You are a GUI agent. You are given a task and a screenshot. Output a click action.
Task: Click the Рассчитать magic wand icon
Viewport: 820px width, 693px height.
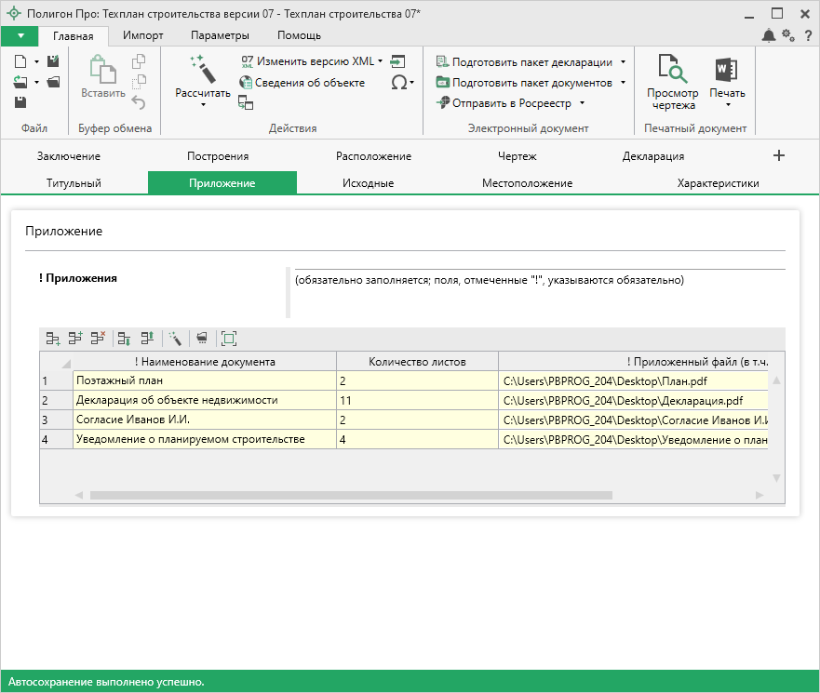click(202, 69)
